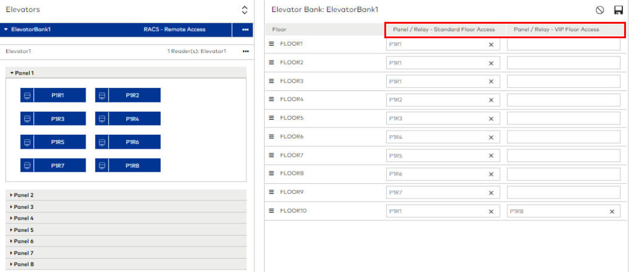Viewport: 629px width, 272px height.
Task: Select the P1R7 relay tile
Action: click(x=53, y=165)
